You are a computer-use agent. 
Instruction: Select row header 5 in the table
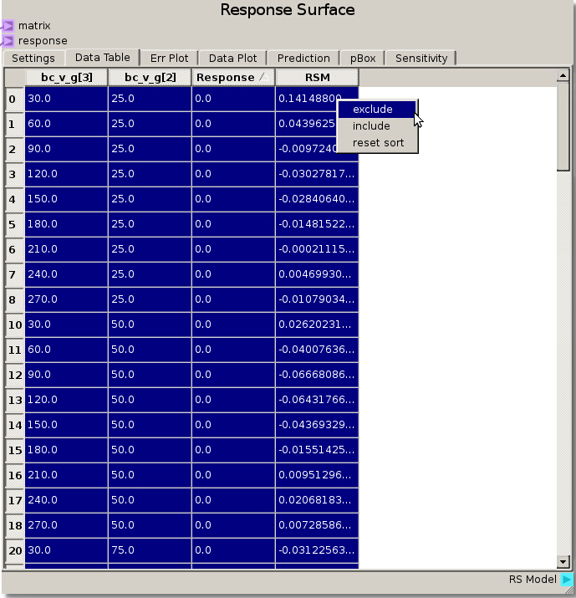[x=13, y=224]
